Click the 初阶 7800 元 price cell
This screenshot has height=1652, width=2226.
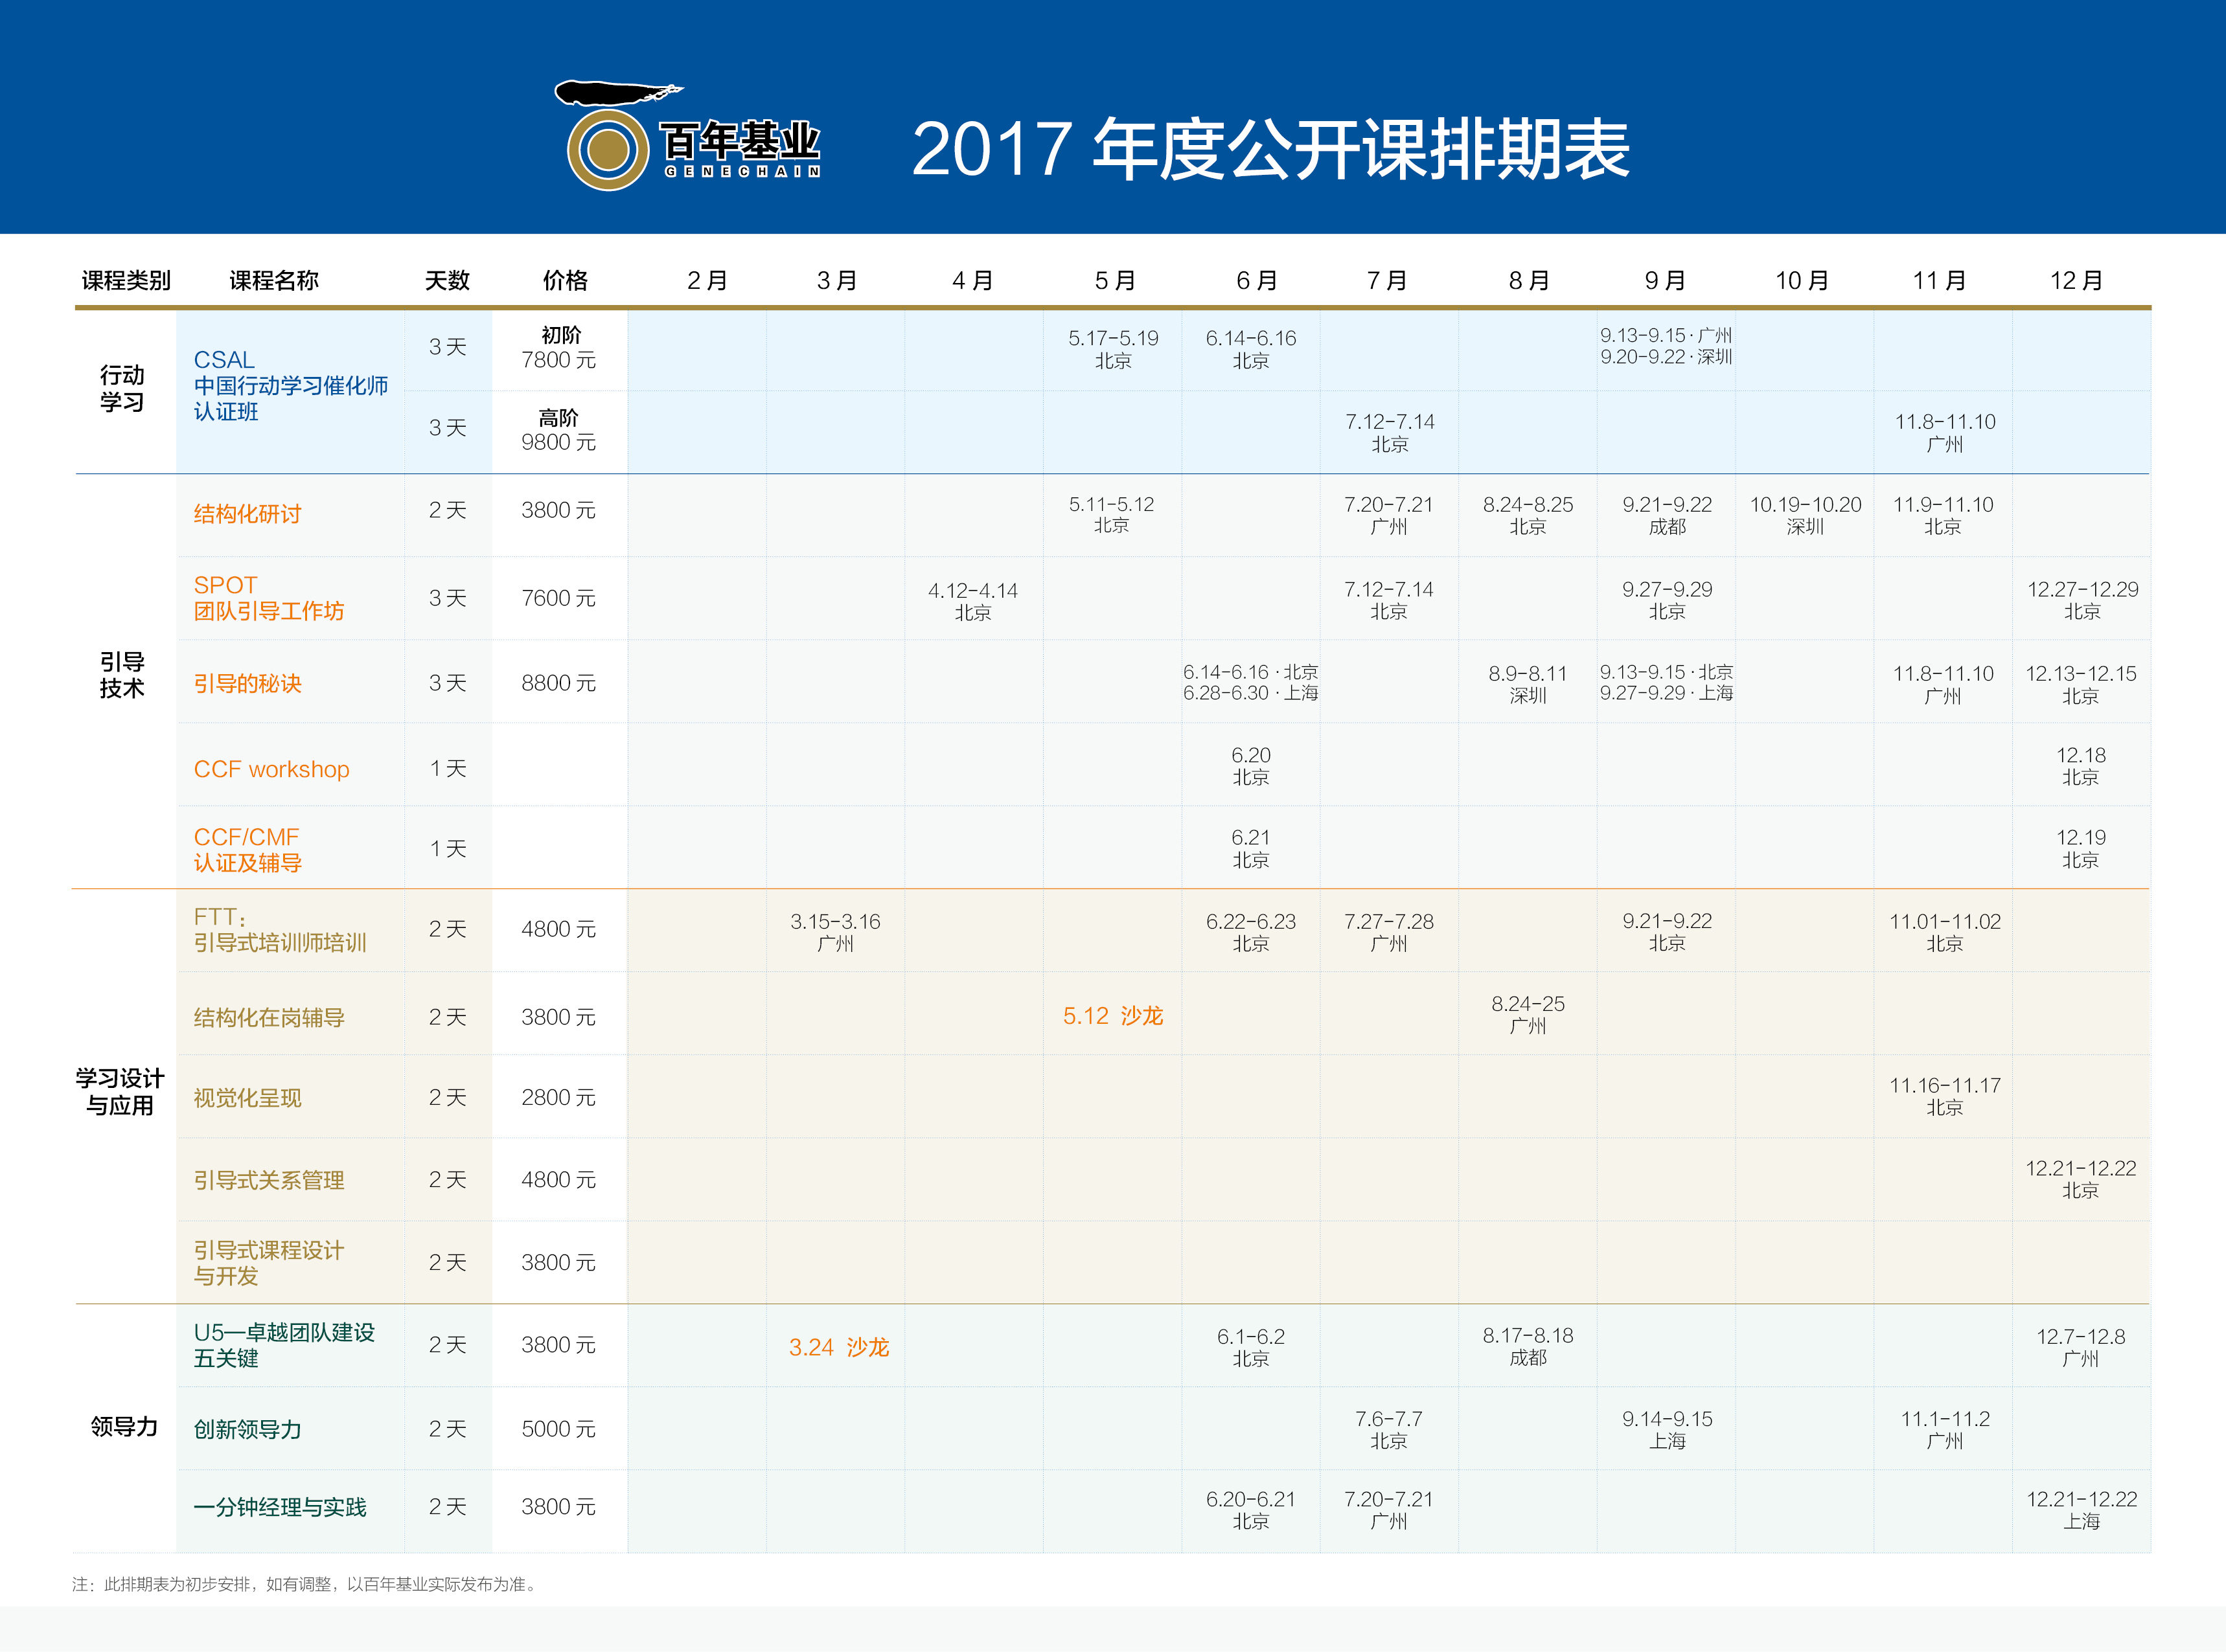[x=559, y=348]
